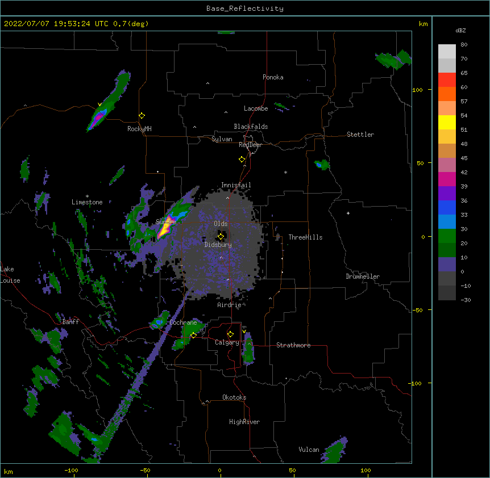The image size is (490, 478).
Task: Click the yellow diamond marker south of RedDeer
Action: coord(242,160)
